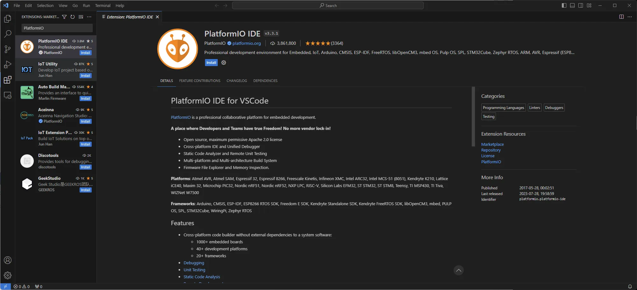Open the Help menu
Image resolution: width=637 pixels, height=290 pixels.
[x=120, y=5]
